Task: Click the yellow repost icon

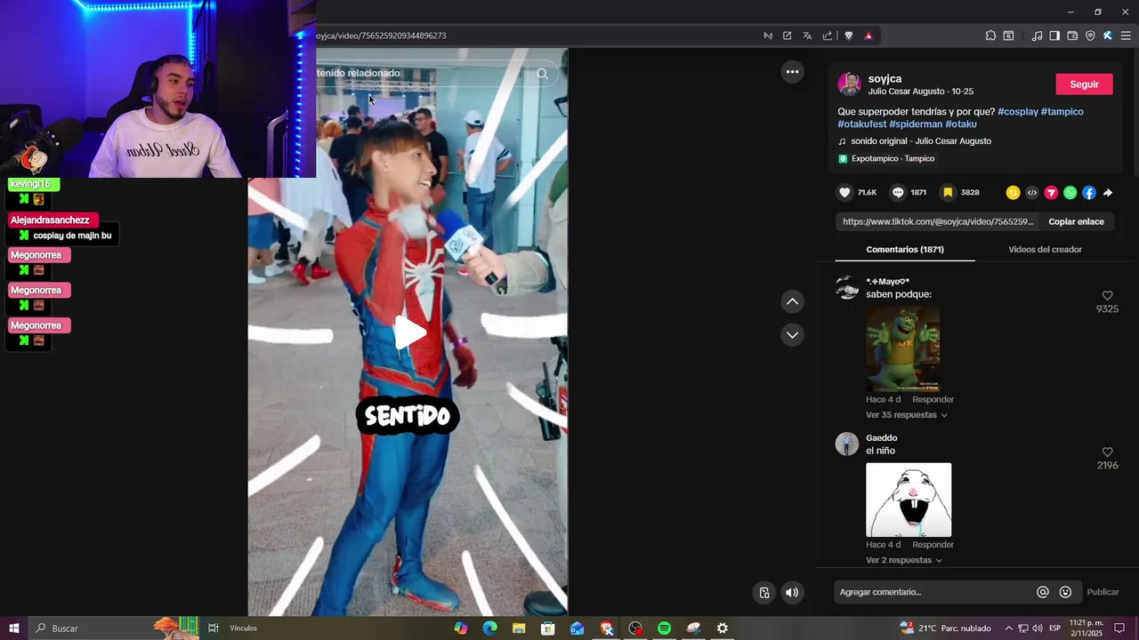Action: 1013,192
